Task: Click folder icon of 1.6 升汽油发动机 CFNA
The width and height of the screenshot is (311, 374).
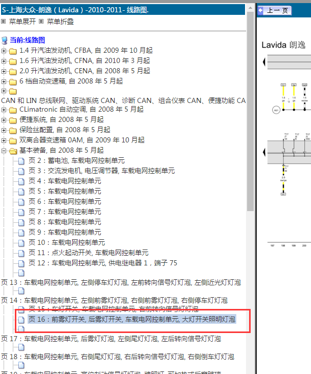Action: click(x=13, y=61)
